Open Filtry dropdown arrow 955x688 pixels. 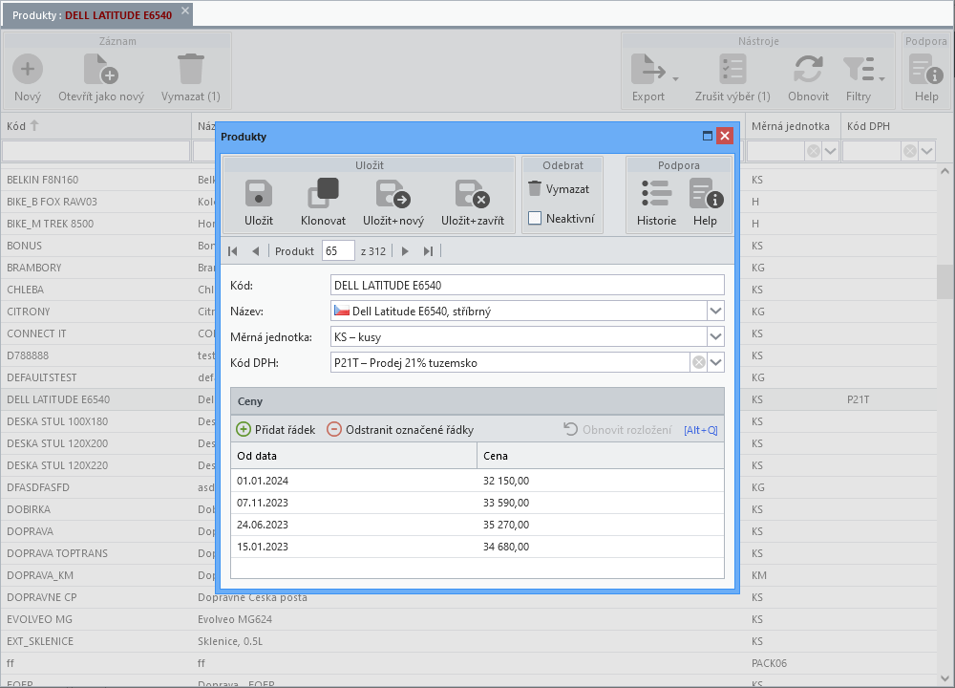881,79
